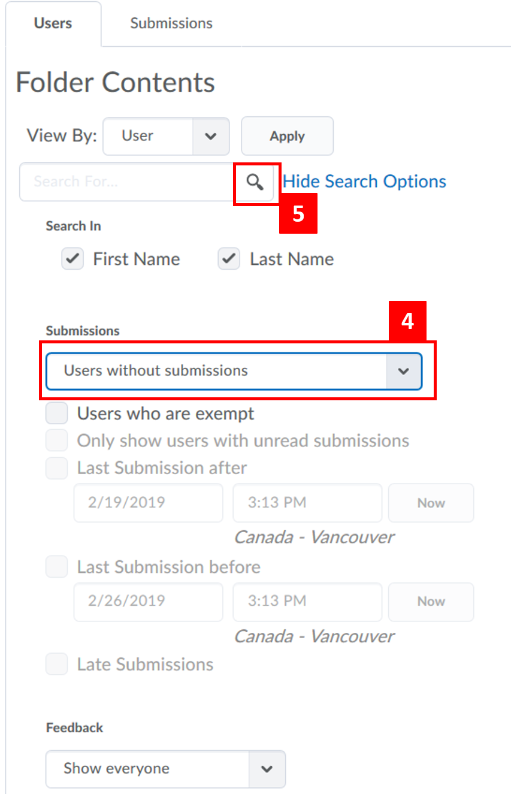The height and width of the screenshot is (794, 511).
Task: Open the View By User dropdown
Action: pos(166,136)
